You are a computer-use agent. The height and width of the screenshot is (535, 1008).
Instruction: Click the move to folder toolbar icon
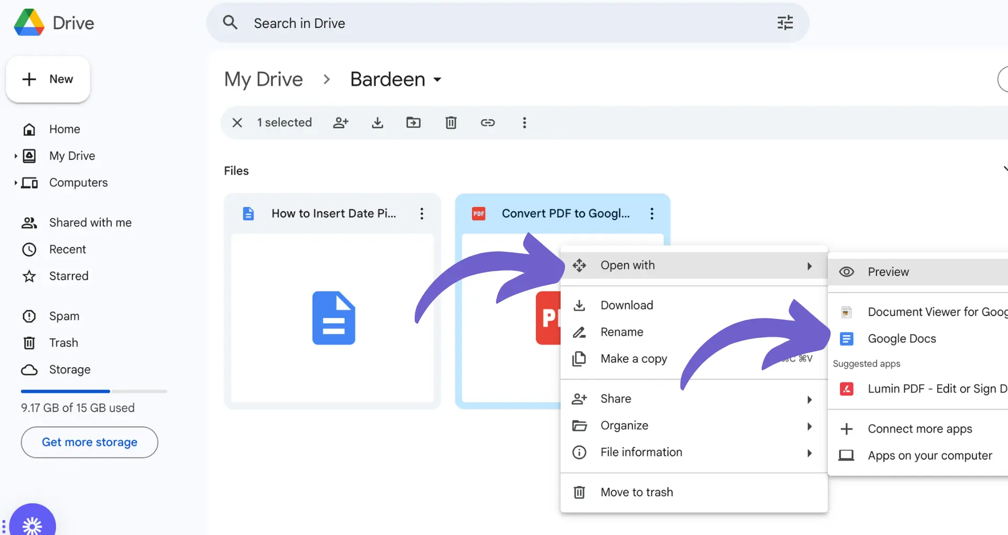[414, 123]
